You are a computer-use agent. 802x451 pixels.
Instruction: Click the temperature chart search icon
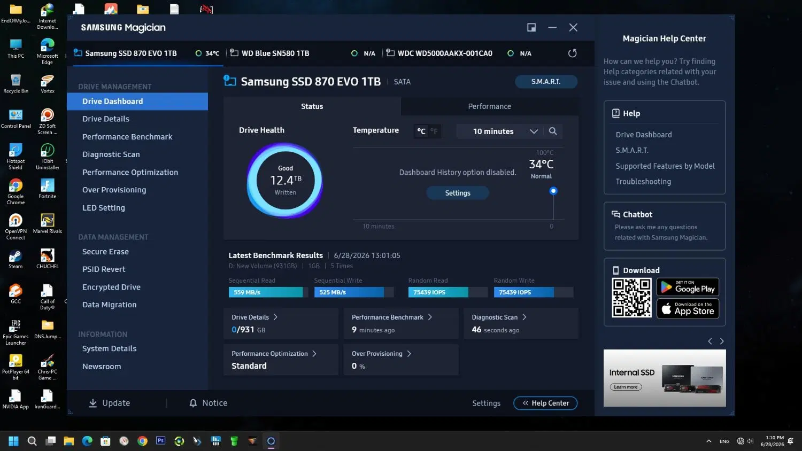pos(553,131)
